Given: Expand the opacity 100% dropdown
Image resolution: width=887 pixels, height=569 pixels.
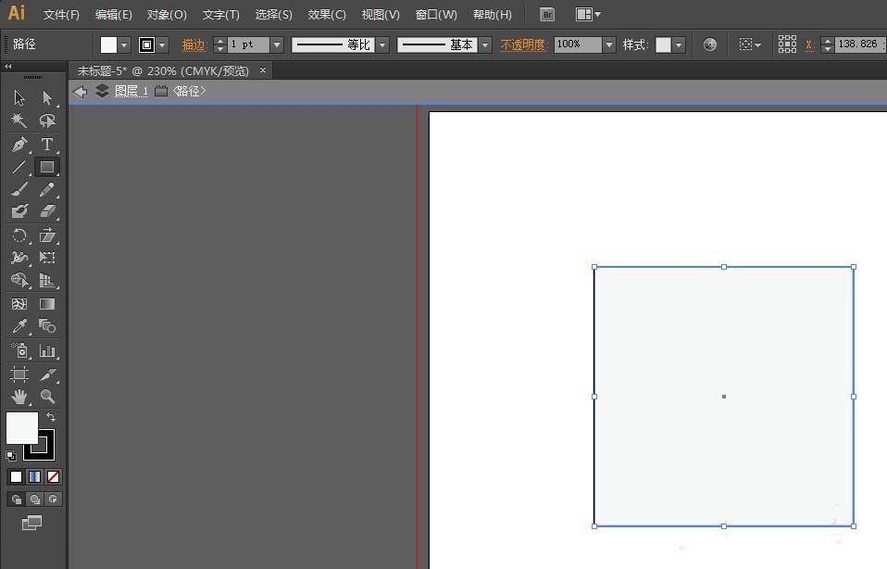Looking at the screenshot, I should [x=608, y=44].
